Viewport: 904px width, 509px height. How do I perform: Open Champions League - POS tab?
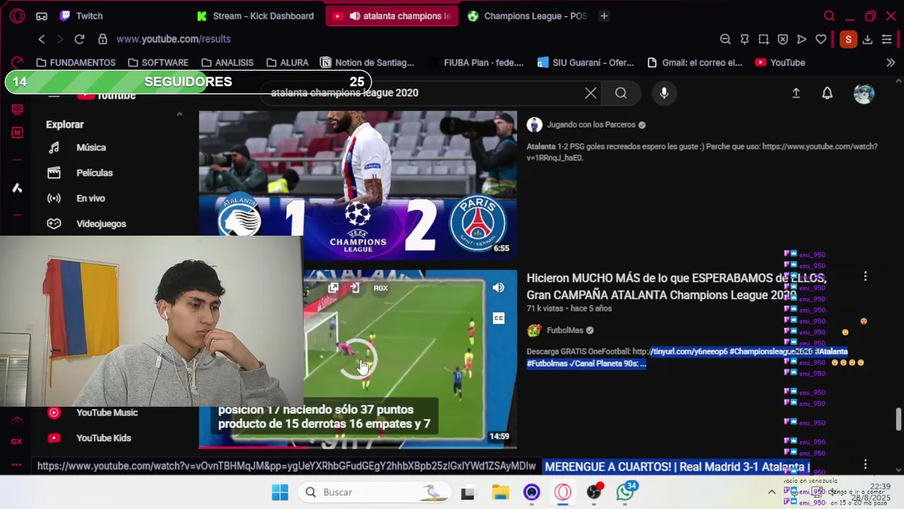[x=527, y=16]
